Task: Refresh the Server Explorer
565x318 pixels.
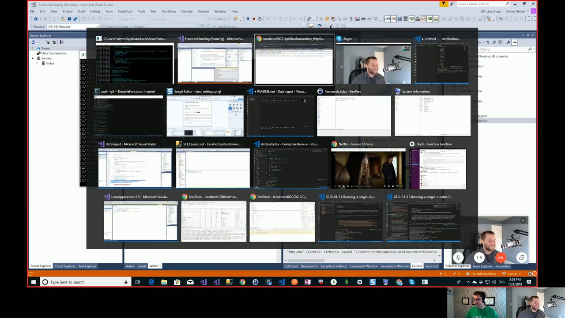Action: click(x=33, y=42)
